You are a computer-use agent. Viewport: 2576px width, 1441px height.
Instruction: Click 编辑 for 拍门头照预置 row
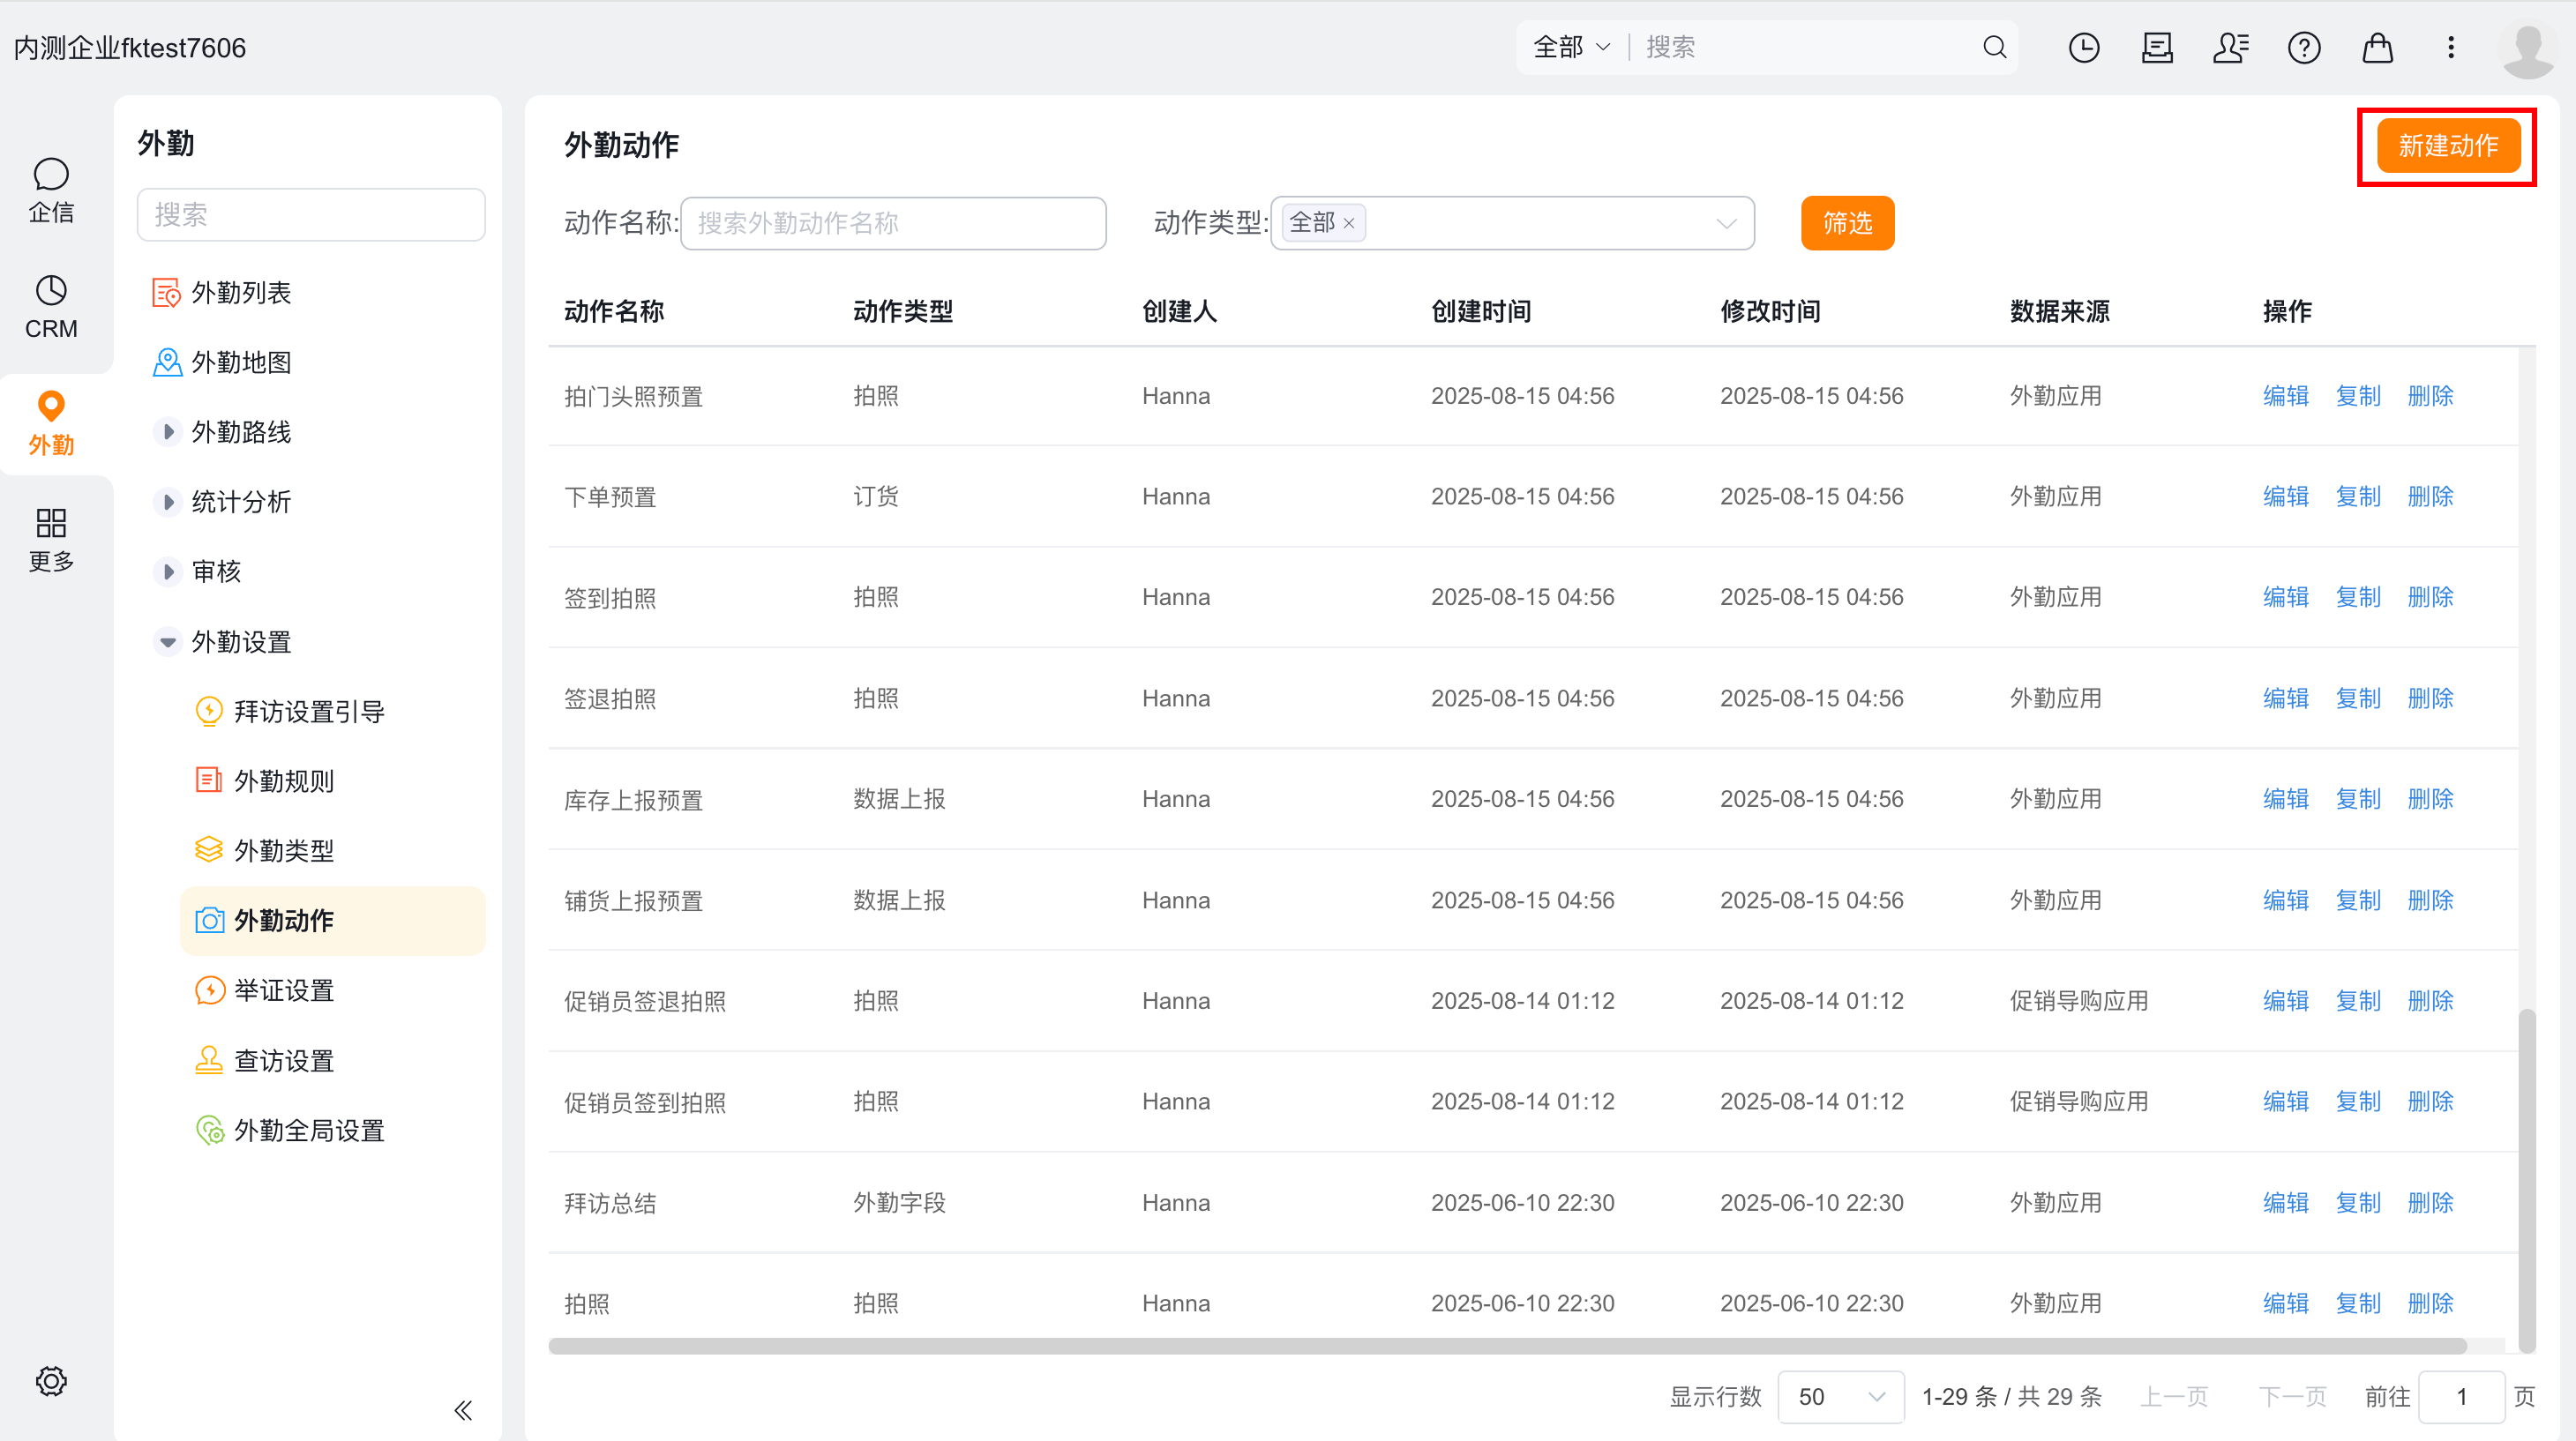[2286, 396]
